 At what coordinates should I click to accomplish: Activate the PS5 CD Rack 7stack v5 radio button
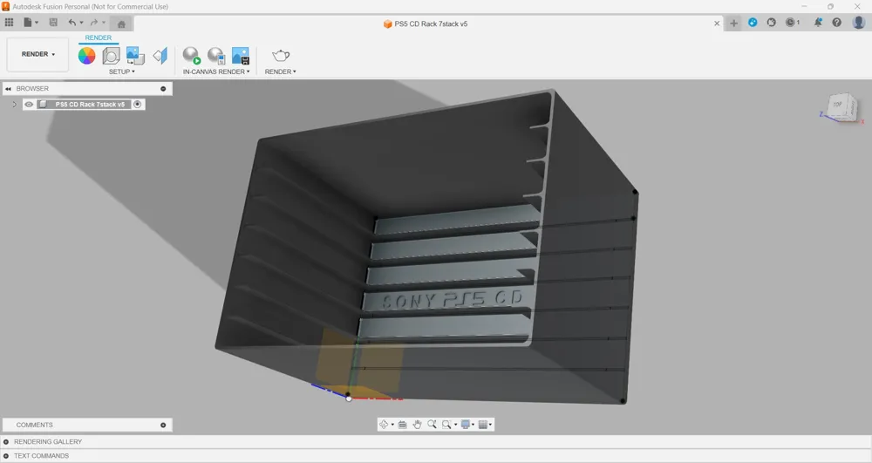138,105
